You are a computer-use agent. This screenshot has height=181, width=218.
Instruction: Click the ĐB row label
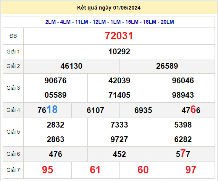(13, 36)
